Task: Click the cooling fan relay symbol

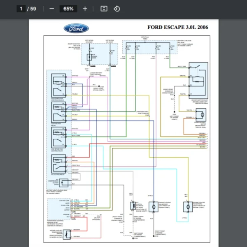Action: pos(58,112)
